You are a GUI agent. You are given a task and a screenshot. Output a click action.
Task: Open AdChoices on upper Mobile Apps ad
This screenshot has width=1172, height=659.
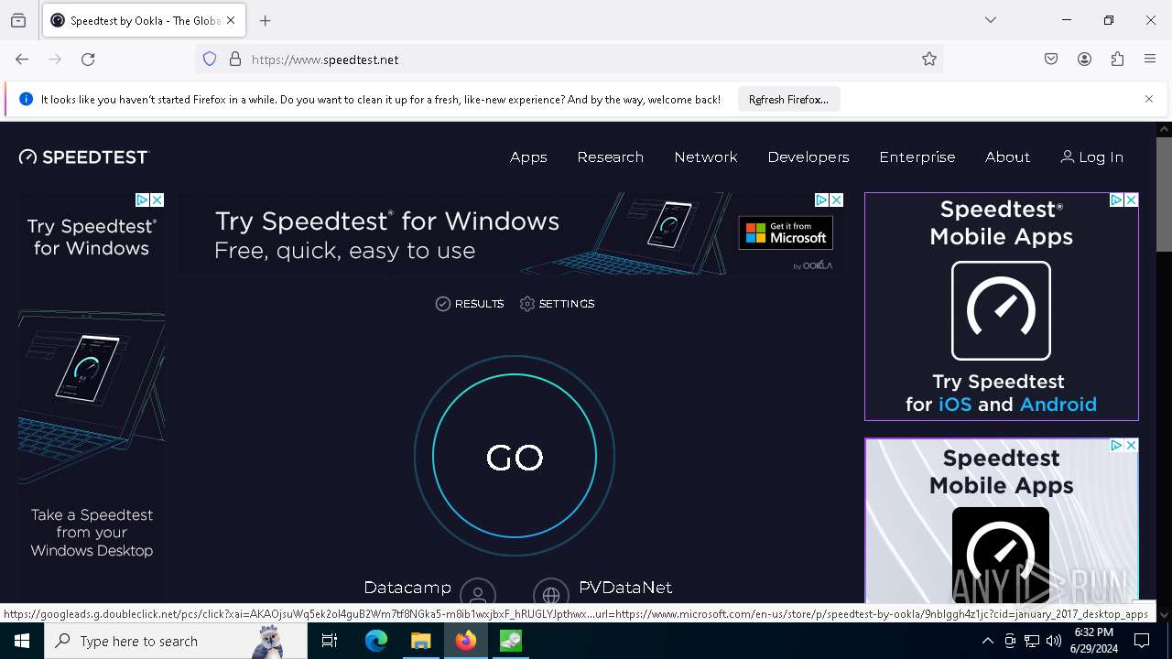[x=1117, y=200]
